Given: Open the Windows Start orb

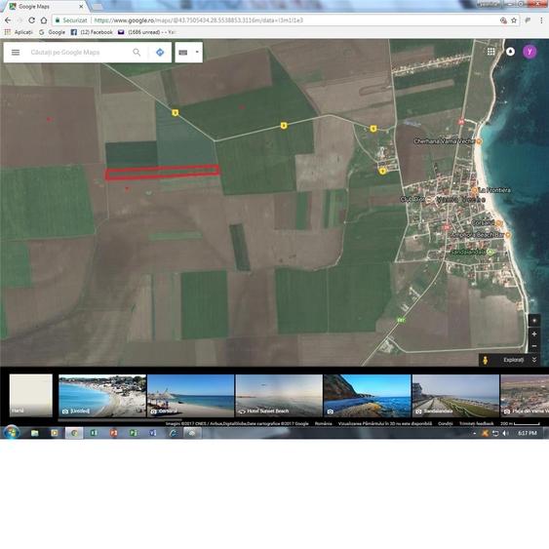Looking at the screenshot, I should coord(11,433).
